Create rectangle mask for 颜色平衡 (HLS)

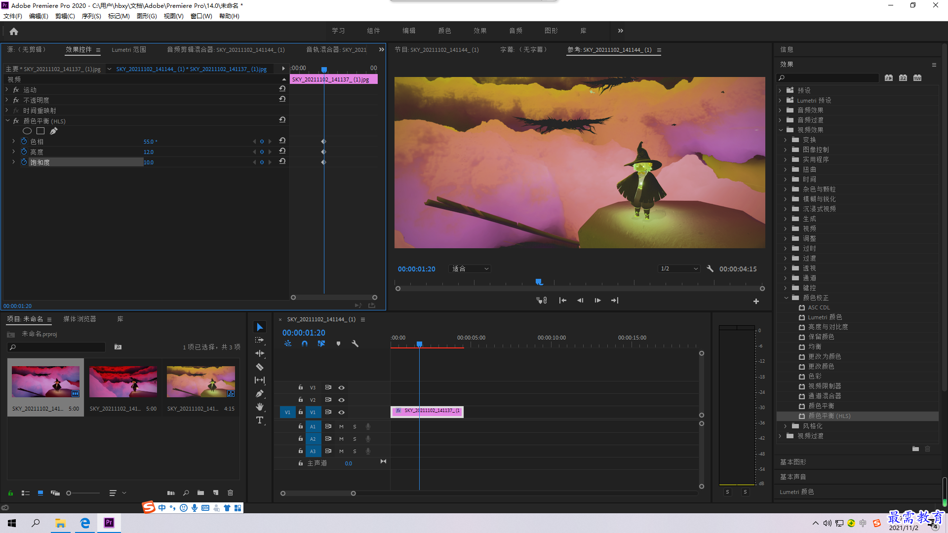40,131
